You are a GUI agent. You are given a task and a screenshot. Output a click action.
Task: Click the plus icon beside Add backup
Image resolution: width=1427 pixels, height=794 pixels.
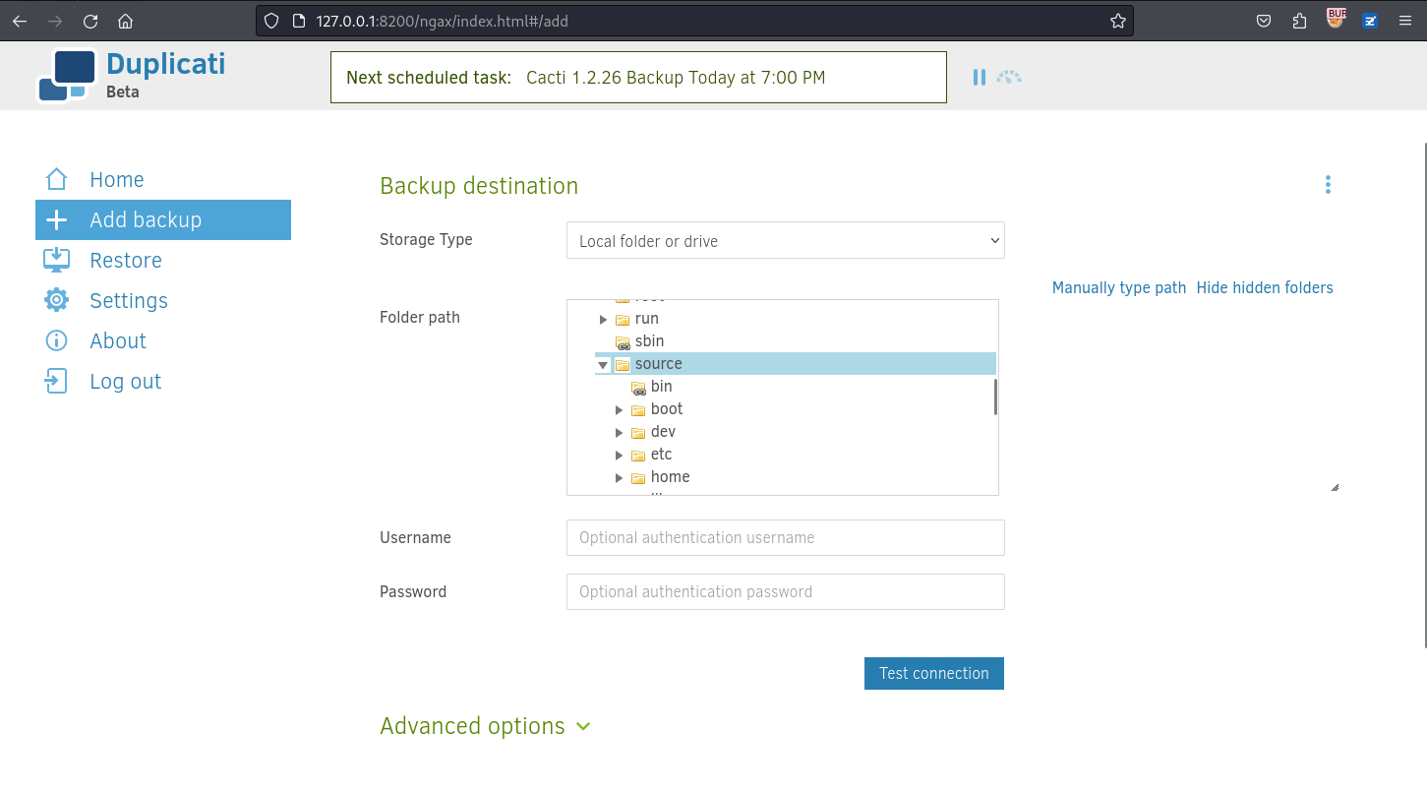tap(56, 219)
